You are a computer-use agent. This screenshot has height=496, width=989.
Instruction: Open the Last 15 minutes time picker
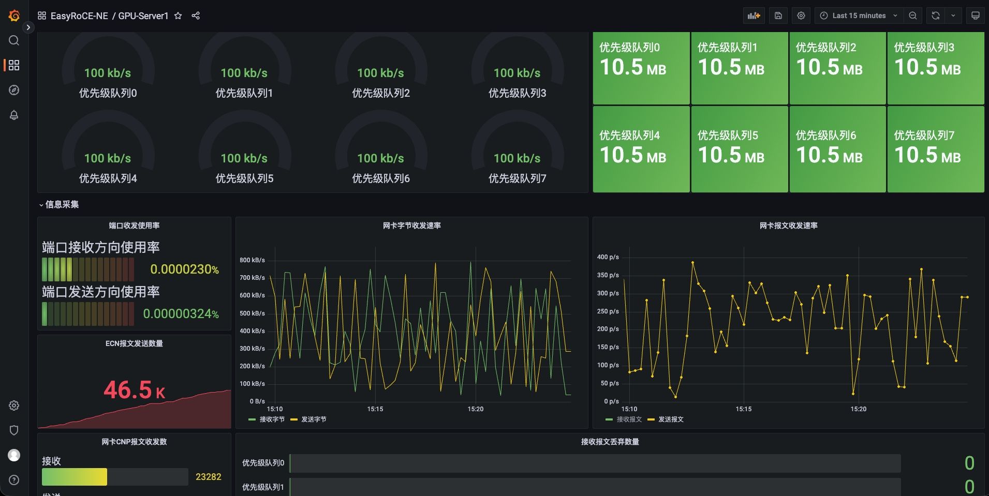(859, 16)
